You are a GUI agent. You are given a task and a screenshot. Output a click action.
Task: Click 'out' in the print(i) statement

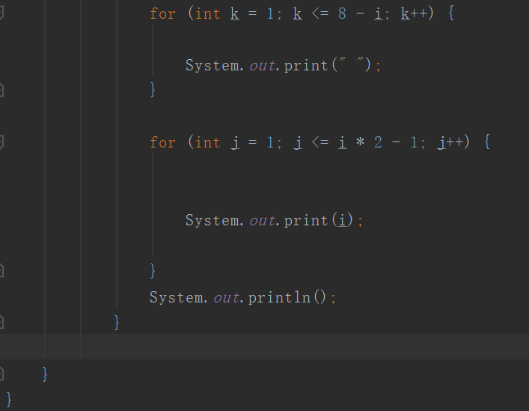[262, 221]
